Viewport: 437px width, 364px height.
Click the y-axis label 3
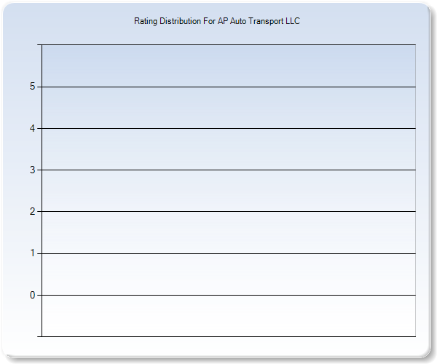coord(32,170)
